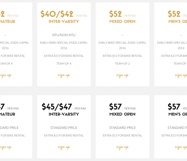This screenshot has width=187, height=161.
Task: Select the gold $40/$42 price heading
Action: click(57, 14)
